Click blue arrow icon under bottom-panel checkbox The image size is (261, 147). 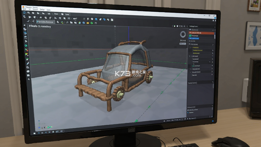(188, 113)
